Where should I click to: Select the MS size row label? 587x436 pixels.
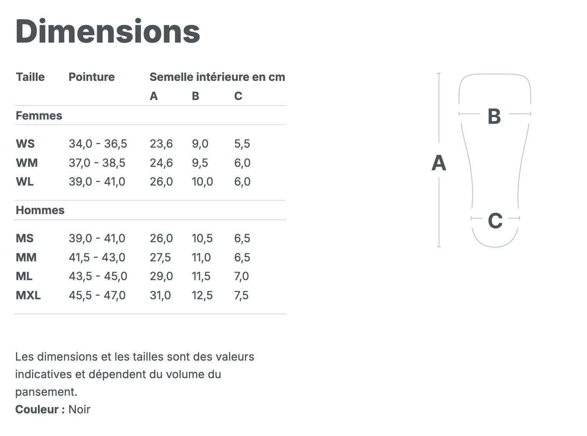25,238
